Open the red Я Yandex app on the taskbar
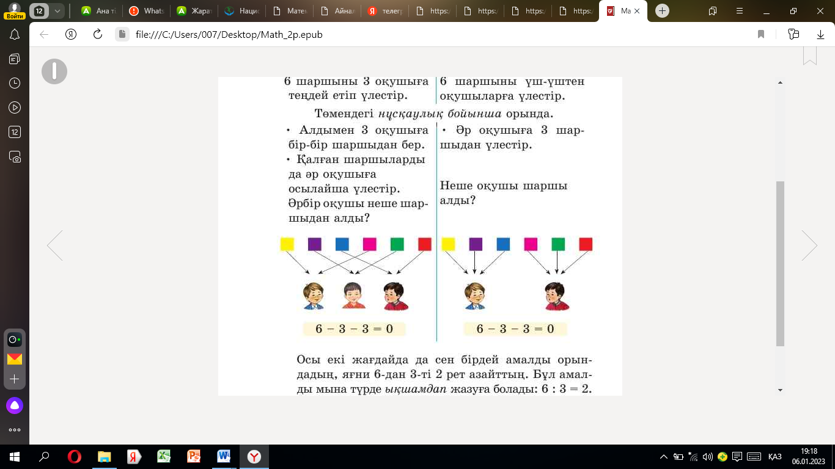835x469 pixels. 134,457
